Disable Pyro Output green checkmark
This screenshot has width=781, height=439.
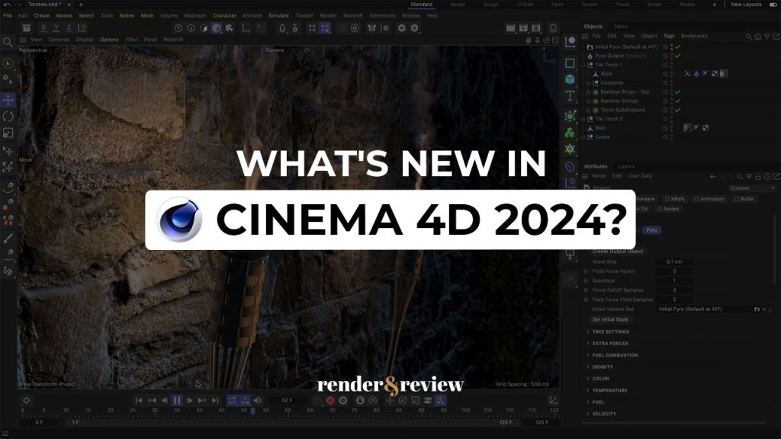(678, 56)
